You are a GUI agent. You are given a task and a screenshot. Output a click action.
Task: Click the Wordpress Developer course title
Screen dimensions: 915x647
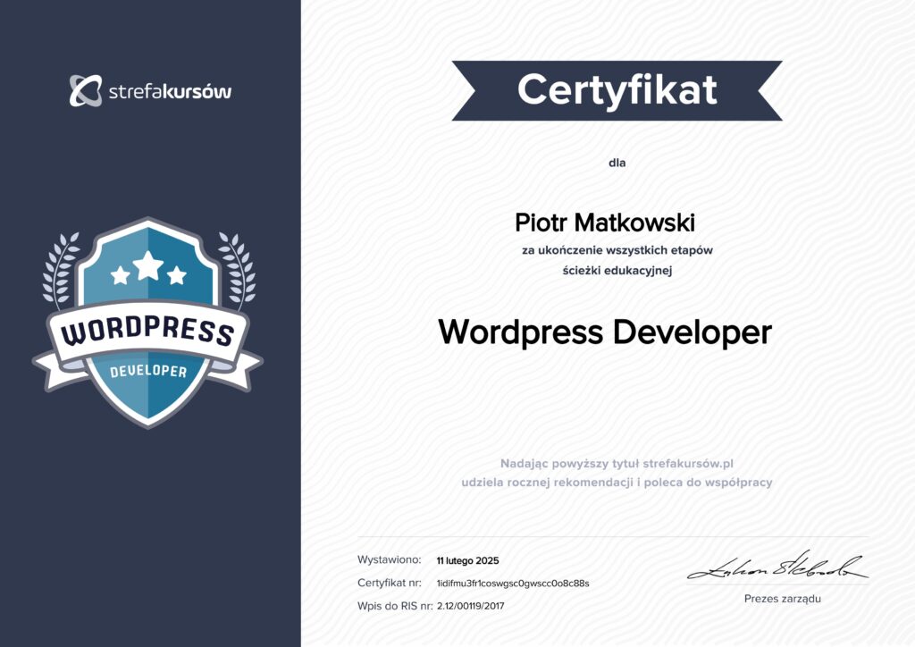(x=604, y=332)
